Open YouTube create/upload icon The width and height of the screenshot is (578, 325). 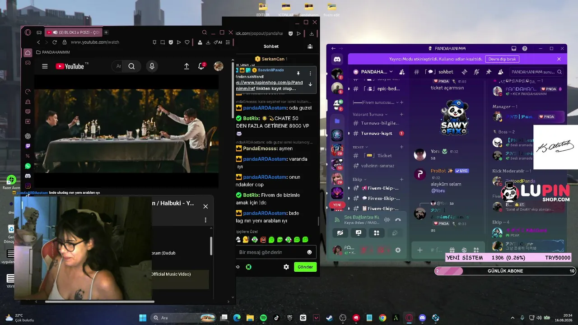tap(186, 66)
